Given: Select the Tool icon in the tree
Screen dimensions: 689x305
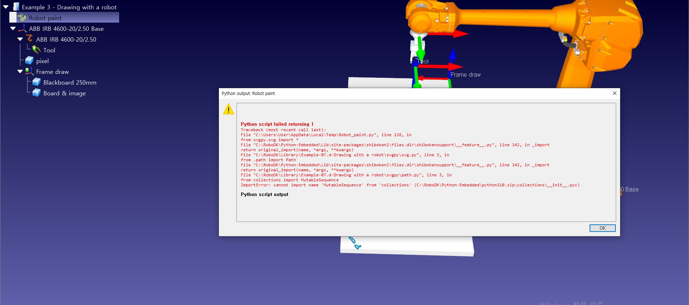Looking at the screenshot, I should pos(36,50).
